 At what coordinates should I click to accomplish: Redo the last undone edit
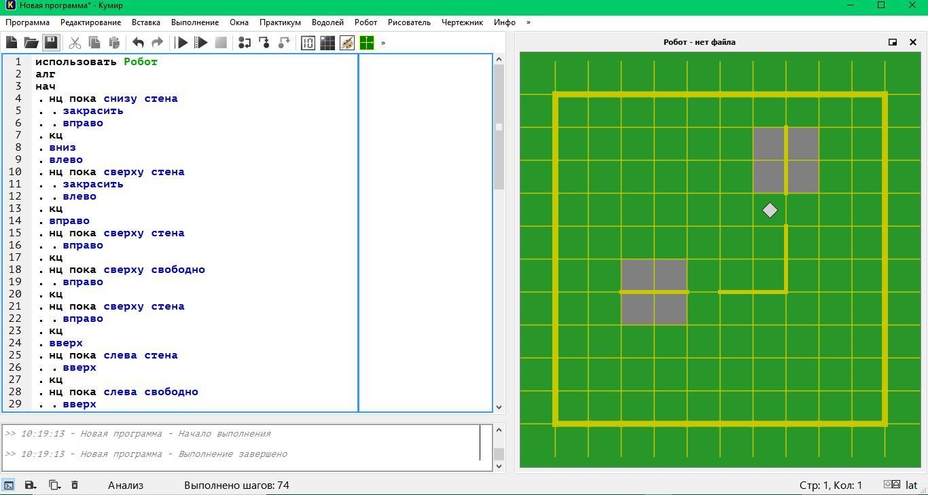[x=157, y=43]
